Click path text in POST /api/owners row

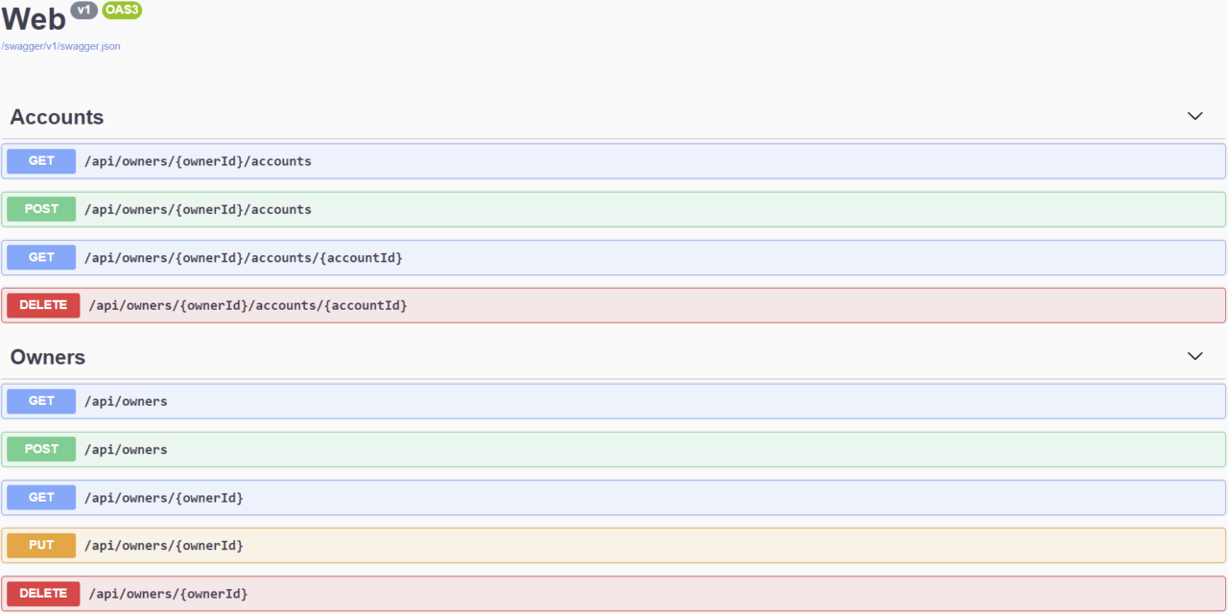[x=126, y=450]
